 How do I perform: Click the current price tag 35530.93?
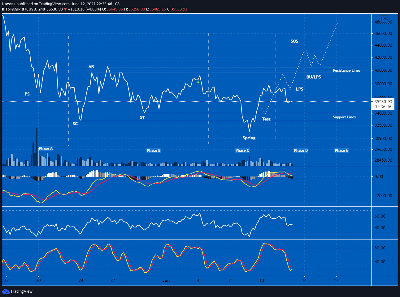click(383, 101)
